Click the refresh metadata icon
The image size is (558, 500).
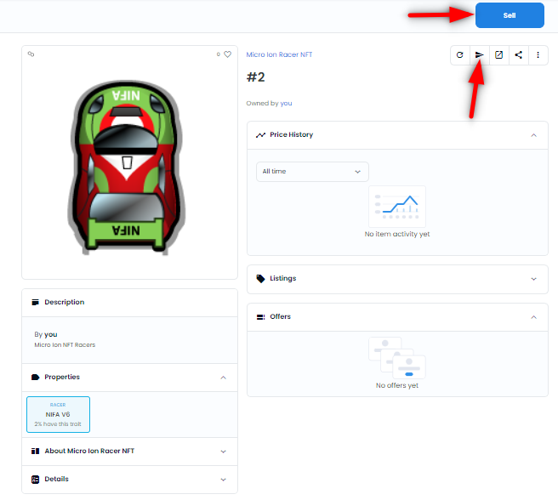[x=460, y=55]
